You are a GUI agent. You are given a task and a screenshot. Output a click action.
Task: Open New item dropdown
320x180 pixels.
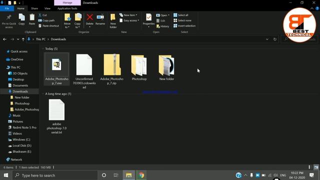[128, 15]
